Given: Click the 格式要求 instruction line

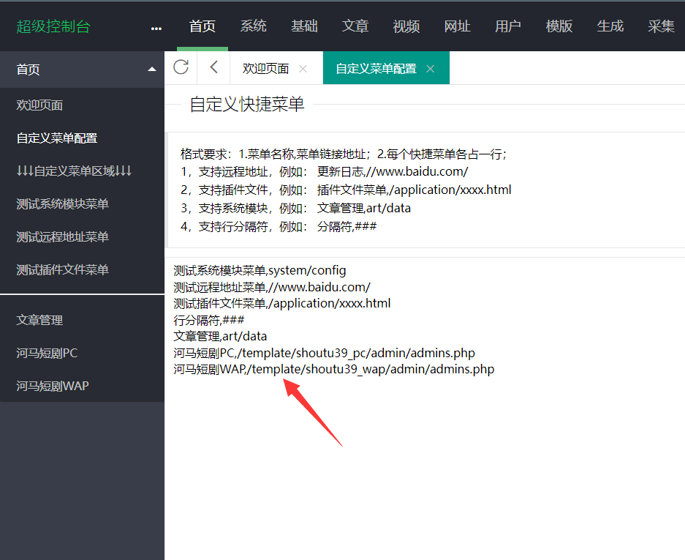Looking at the screenshot, I should 344,154.
